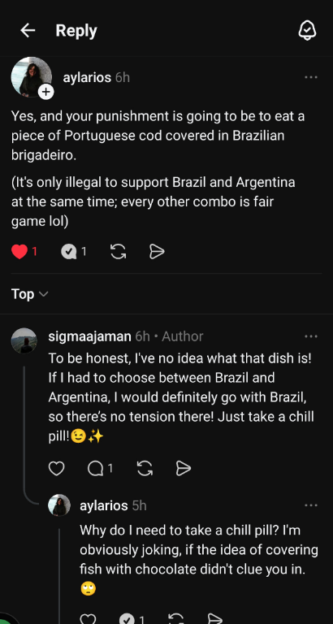Expand the Top sorting dropdown
The height and width of the screenshot is (624, 333).
tap(29, 294)
